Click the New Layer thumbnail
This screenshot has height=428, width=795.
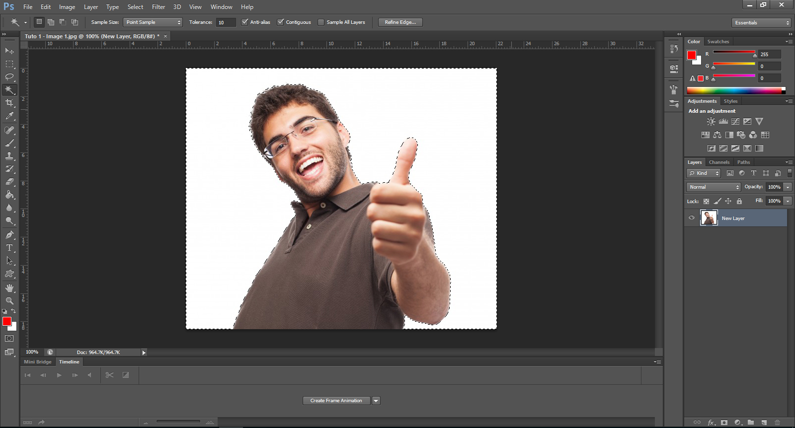click(709, 218)
